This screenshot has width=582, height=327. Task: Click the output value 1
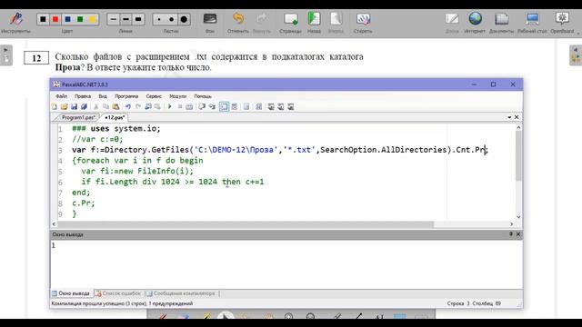coord(54,245)
